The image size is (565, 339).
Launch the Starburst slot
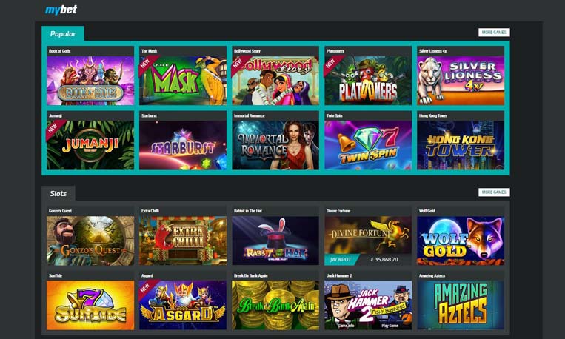click(x=183, y=140)
